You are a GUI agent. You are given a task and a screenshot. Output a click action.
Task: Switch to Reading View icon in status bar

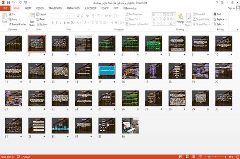pyautogui.click(x=194, y=157)
